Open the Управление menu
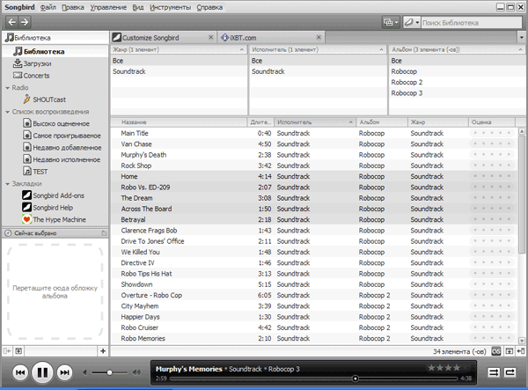528x390 pixels. 108,7
